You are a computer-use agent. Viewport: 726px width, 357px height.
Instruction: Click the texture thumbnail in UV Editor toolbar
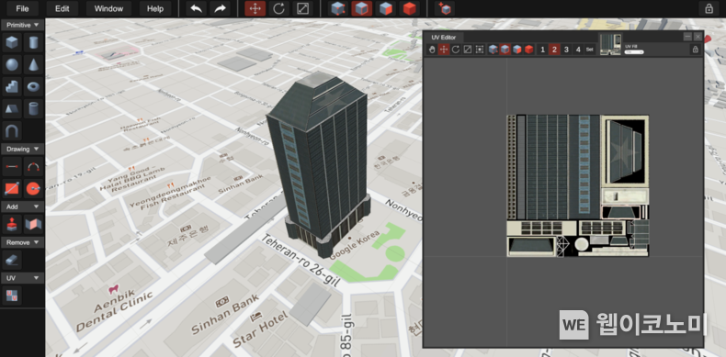[x=611, y=44]
